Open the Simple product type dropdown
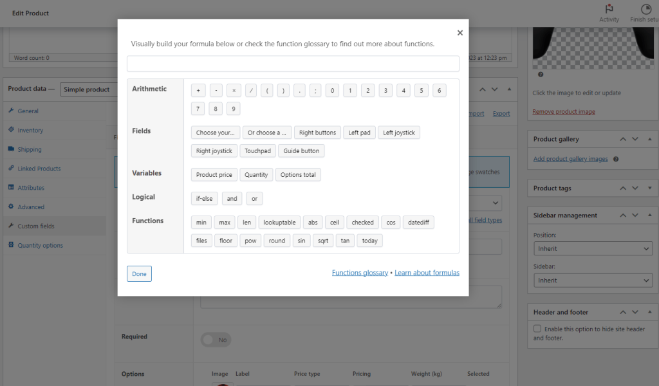This screenshot has height=386, width=659. [x=90, y=89]
